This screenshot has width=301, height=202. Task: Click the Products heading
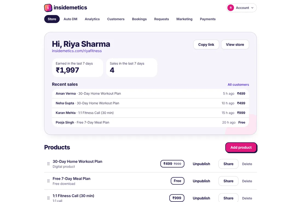point(57,147)
